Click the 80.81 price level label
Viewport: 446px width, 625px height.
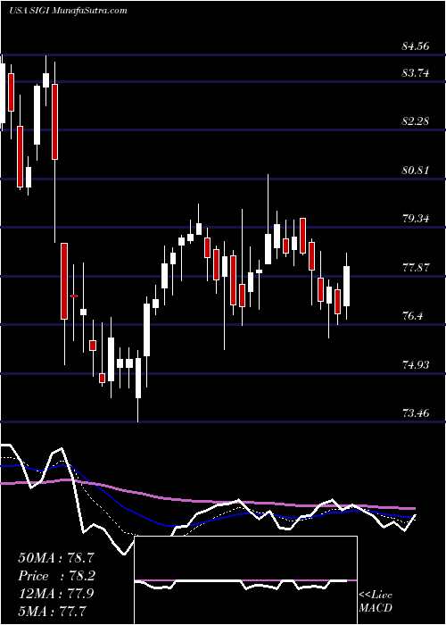416,171
